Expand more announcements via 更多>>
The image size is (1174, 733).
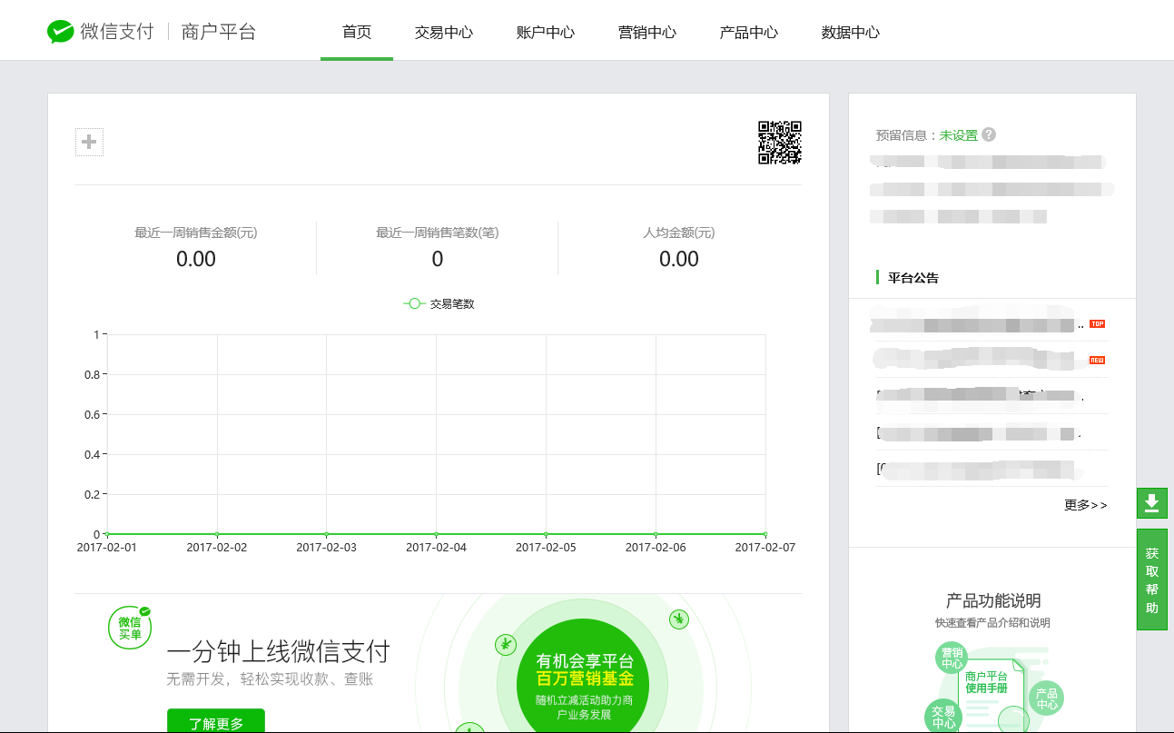click(1085, 505)
